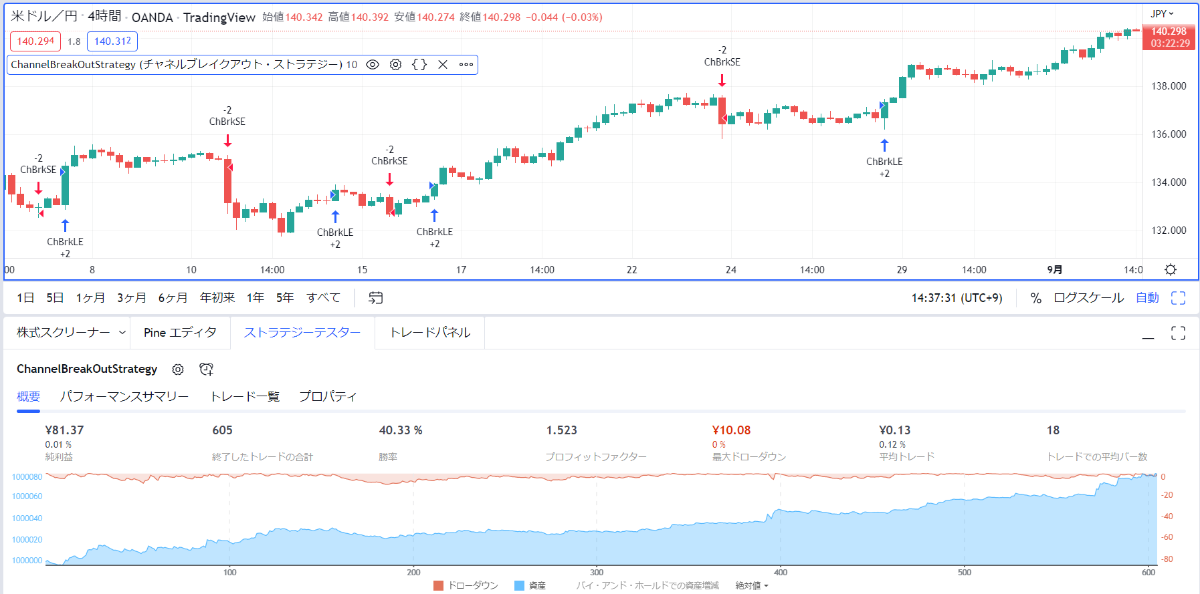Select the 5日 time range

[x=55, y=298]
